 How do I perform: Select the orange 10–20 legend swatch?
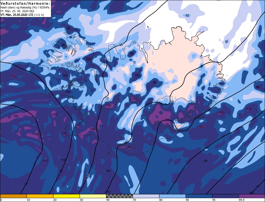[40, 196]
